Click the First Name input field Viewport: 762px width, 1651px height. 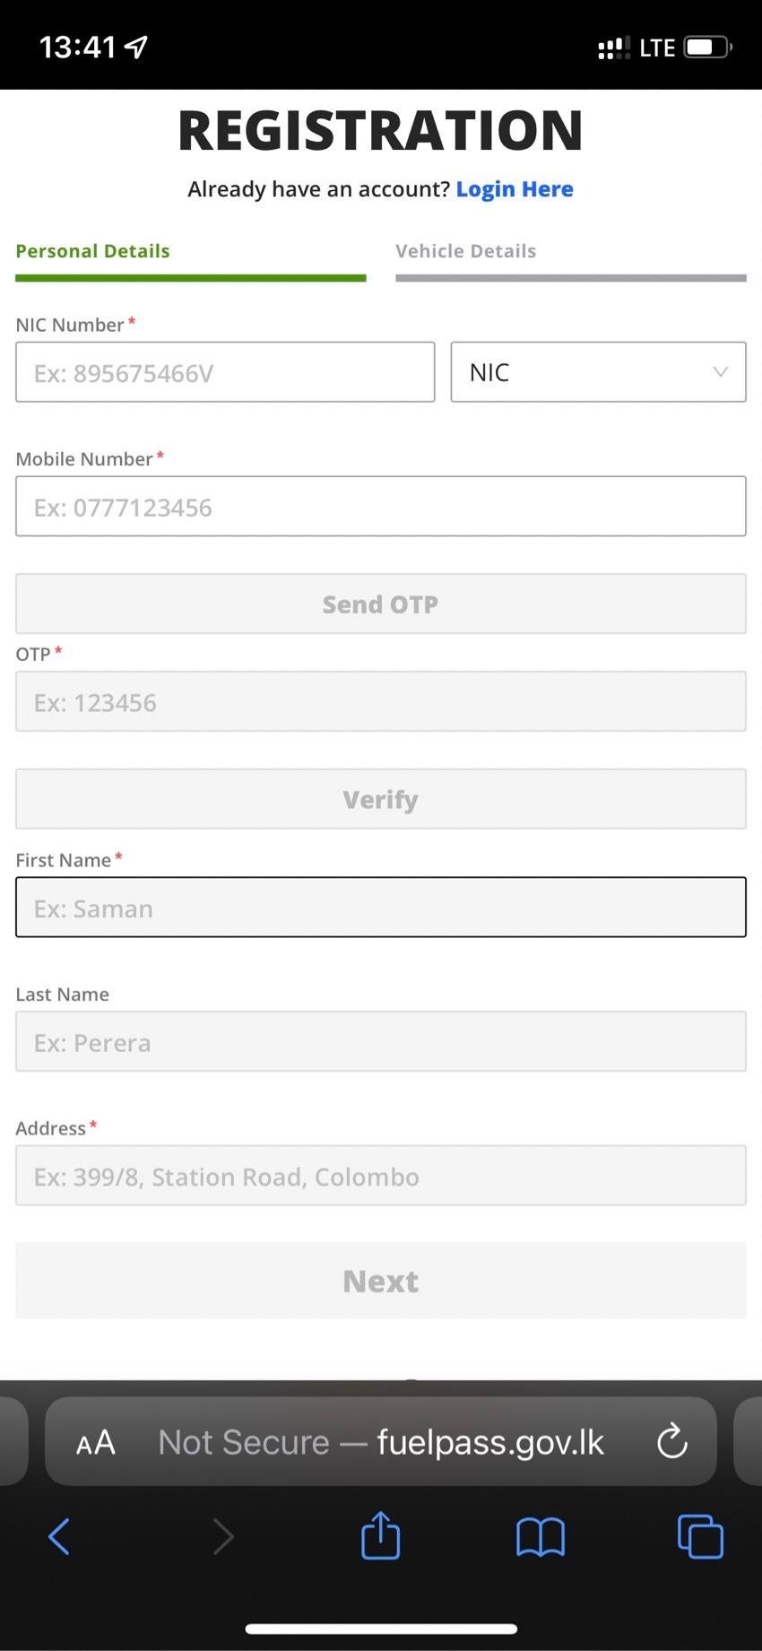380,907
